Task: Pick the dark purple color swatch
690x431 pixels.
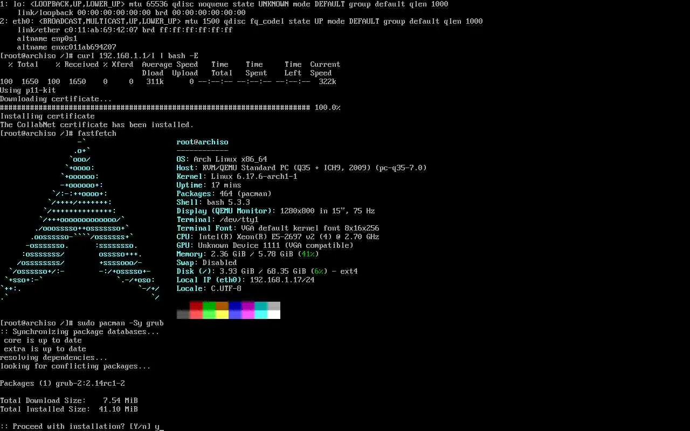Action: pos(248,306)
